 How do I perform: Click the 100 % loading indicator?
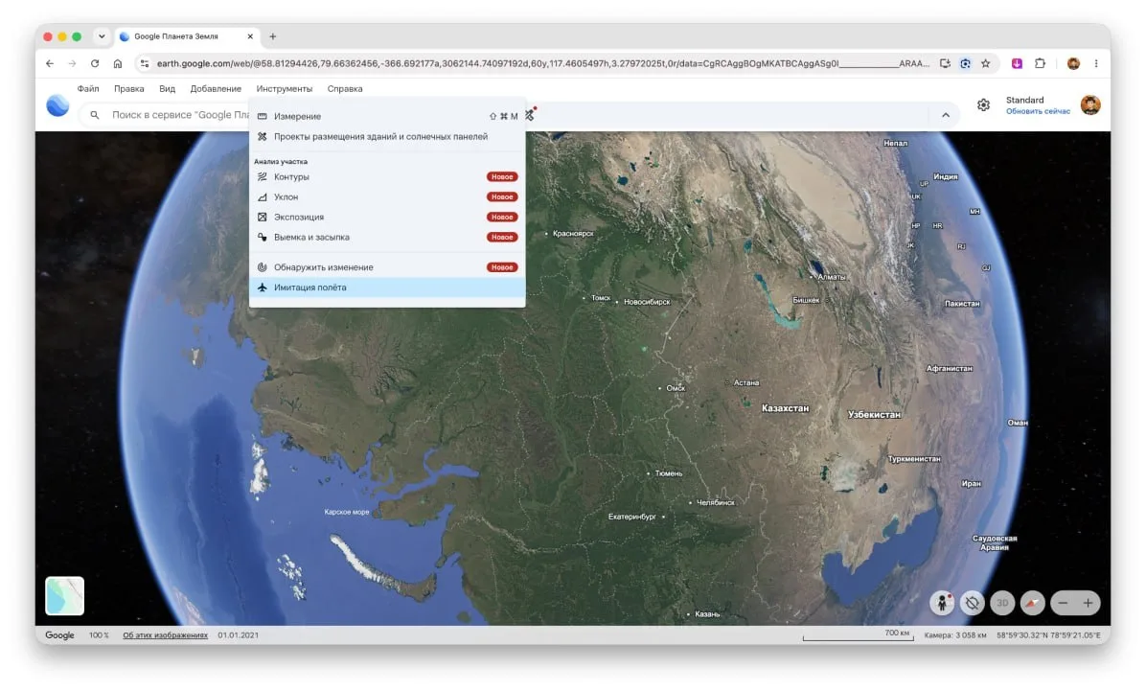tap(99, 635)
